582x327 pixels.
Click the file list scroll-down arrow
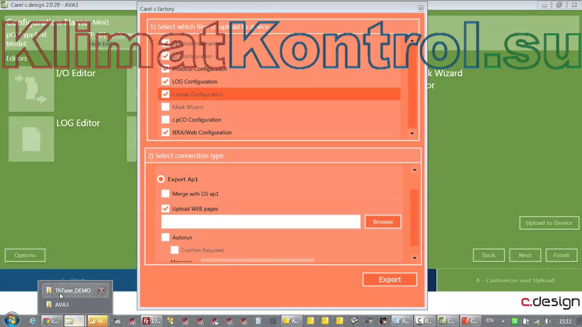coord(412,133)
